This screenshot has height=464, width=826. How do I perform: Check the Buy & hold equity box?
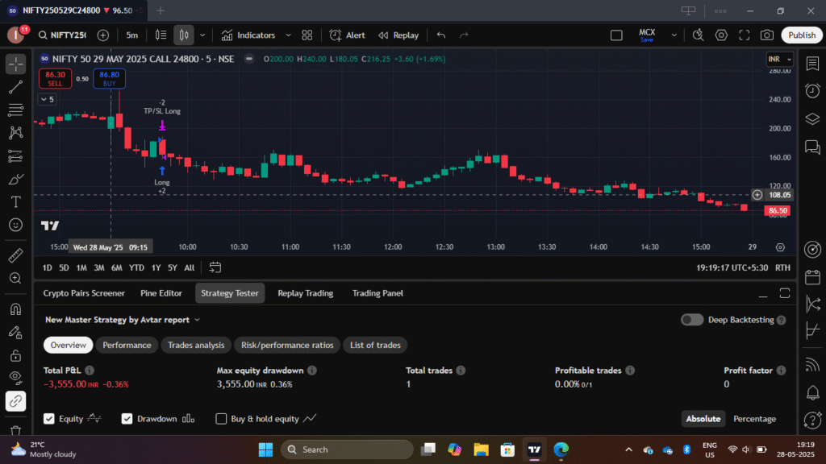[x=221, y=419]
